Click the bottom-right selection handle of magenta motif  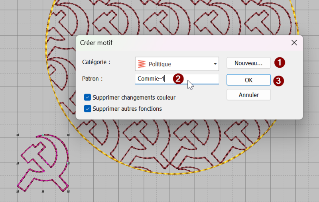coord(68,191)
